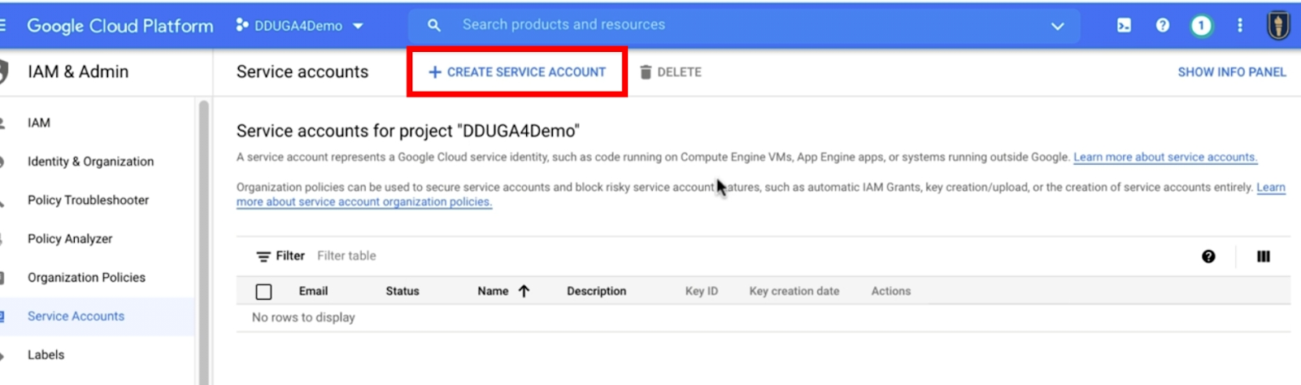Image resolution: width=1301 pixels, height=385 pixels.
Task: Click the Search products and resources field
Action: 744,25
